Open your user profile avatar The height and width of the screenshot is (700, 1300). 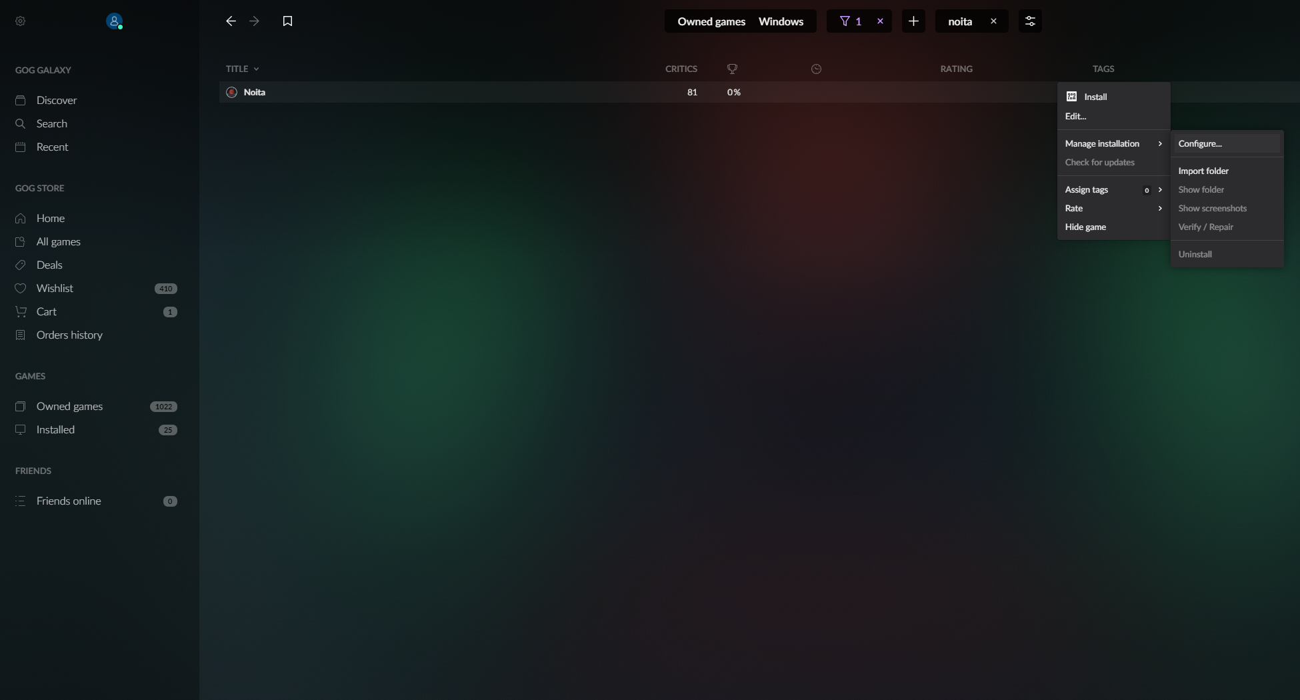coord(114,21)
